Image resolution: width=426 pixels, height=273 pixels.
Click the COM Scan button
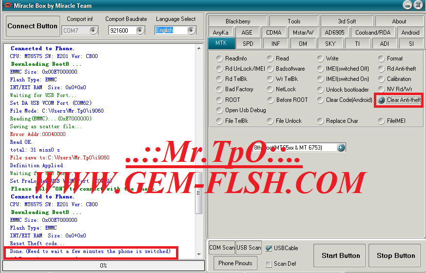pyautogui.click(x=222, y=248)
